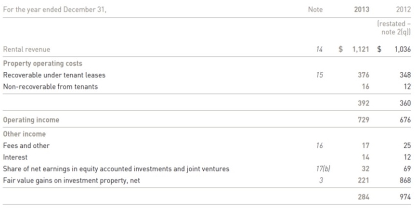This screenshot has height=209, width=417.
Task: Select "Recoverable under tenant leases" label
Action: (x=54, y=75)
